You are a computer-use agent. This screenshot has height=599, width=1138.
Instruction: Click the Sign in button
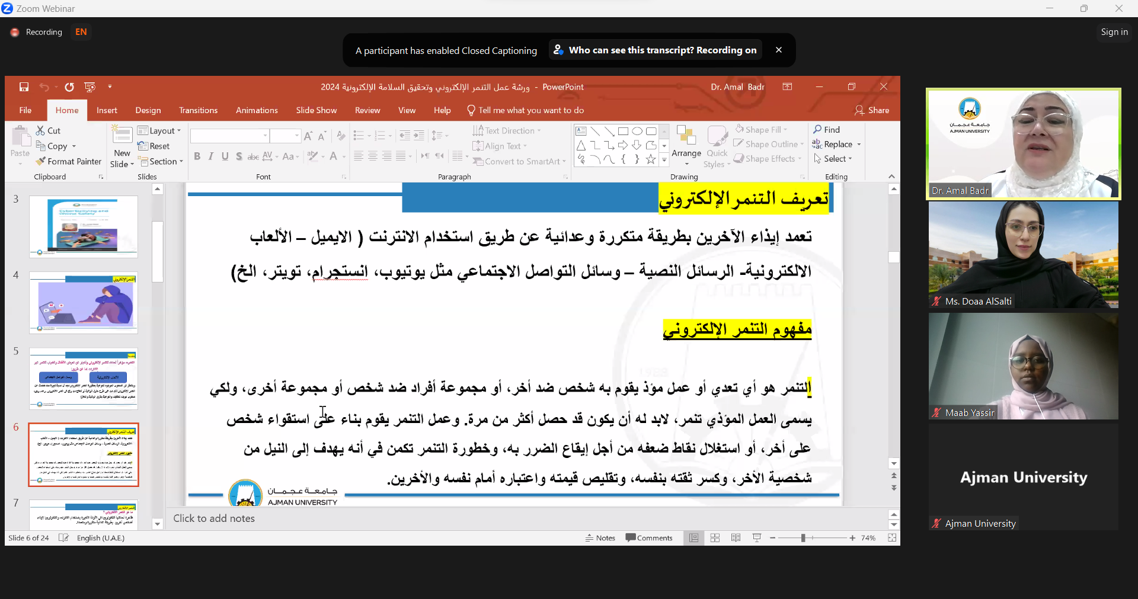pyautogui.click(x=1114, y=32)
